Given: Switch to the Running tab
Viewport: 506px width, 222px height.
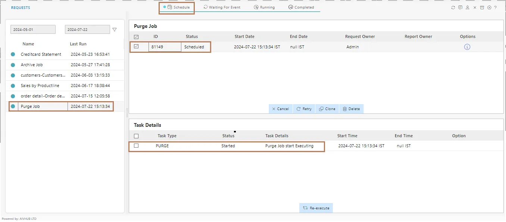Looking at the screenshot, I should [x=264, y=7].
